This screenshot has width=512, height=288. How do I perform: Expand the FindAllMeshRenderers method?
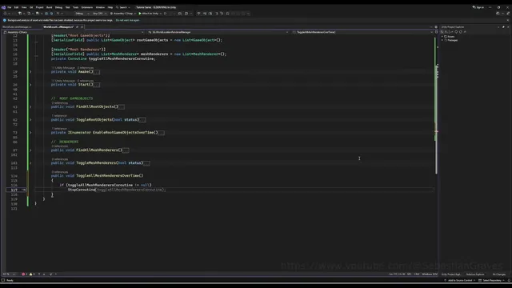[30, 150]
